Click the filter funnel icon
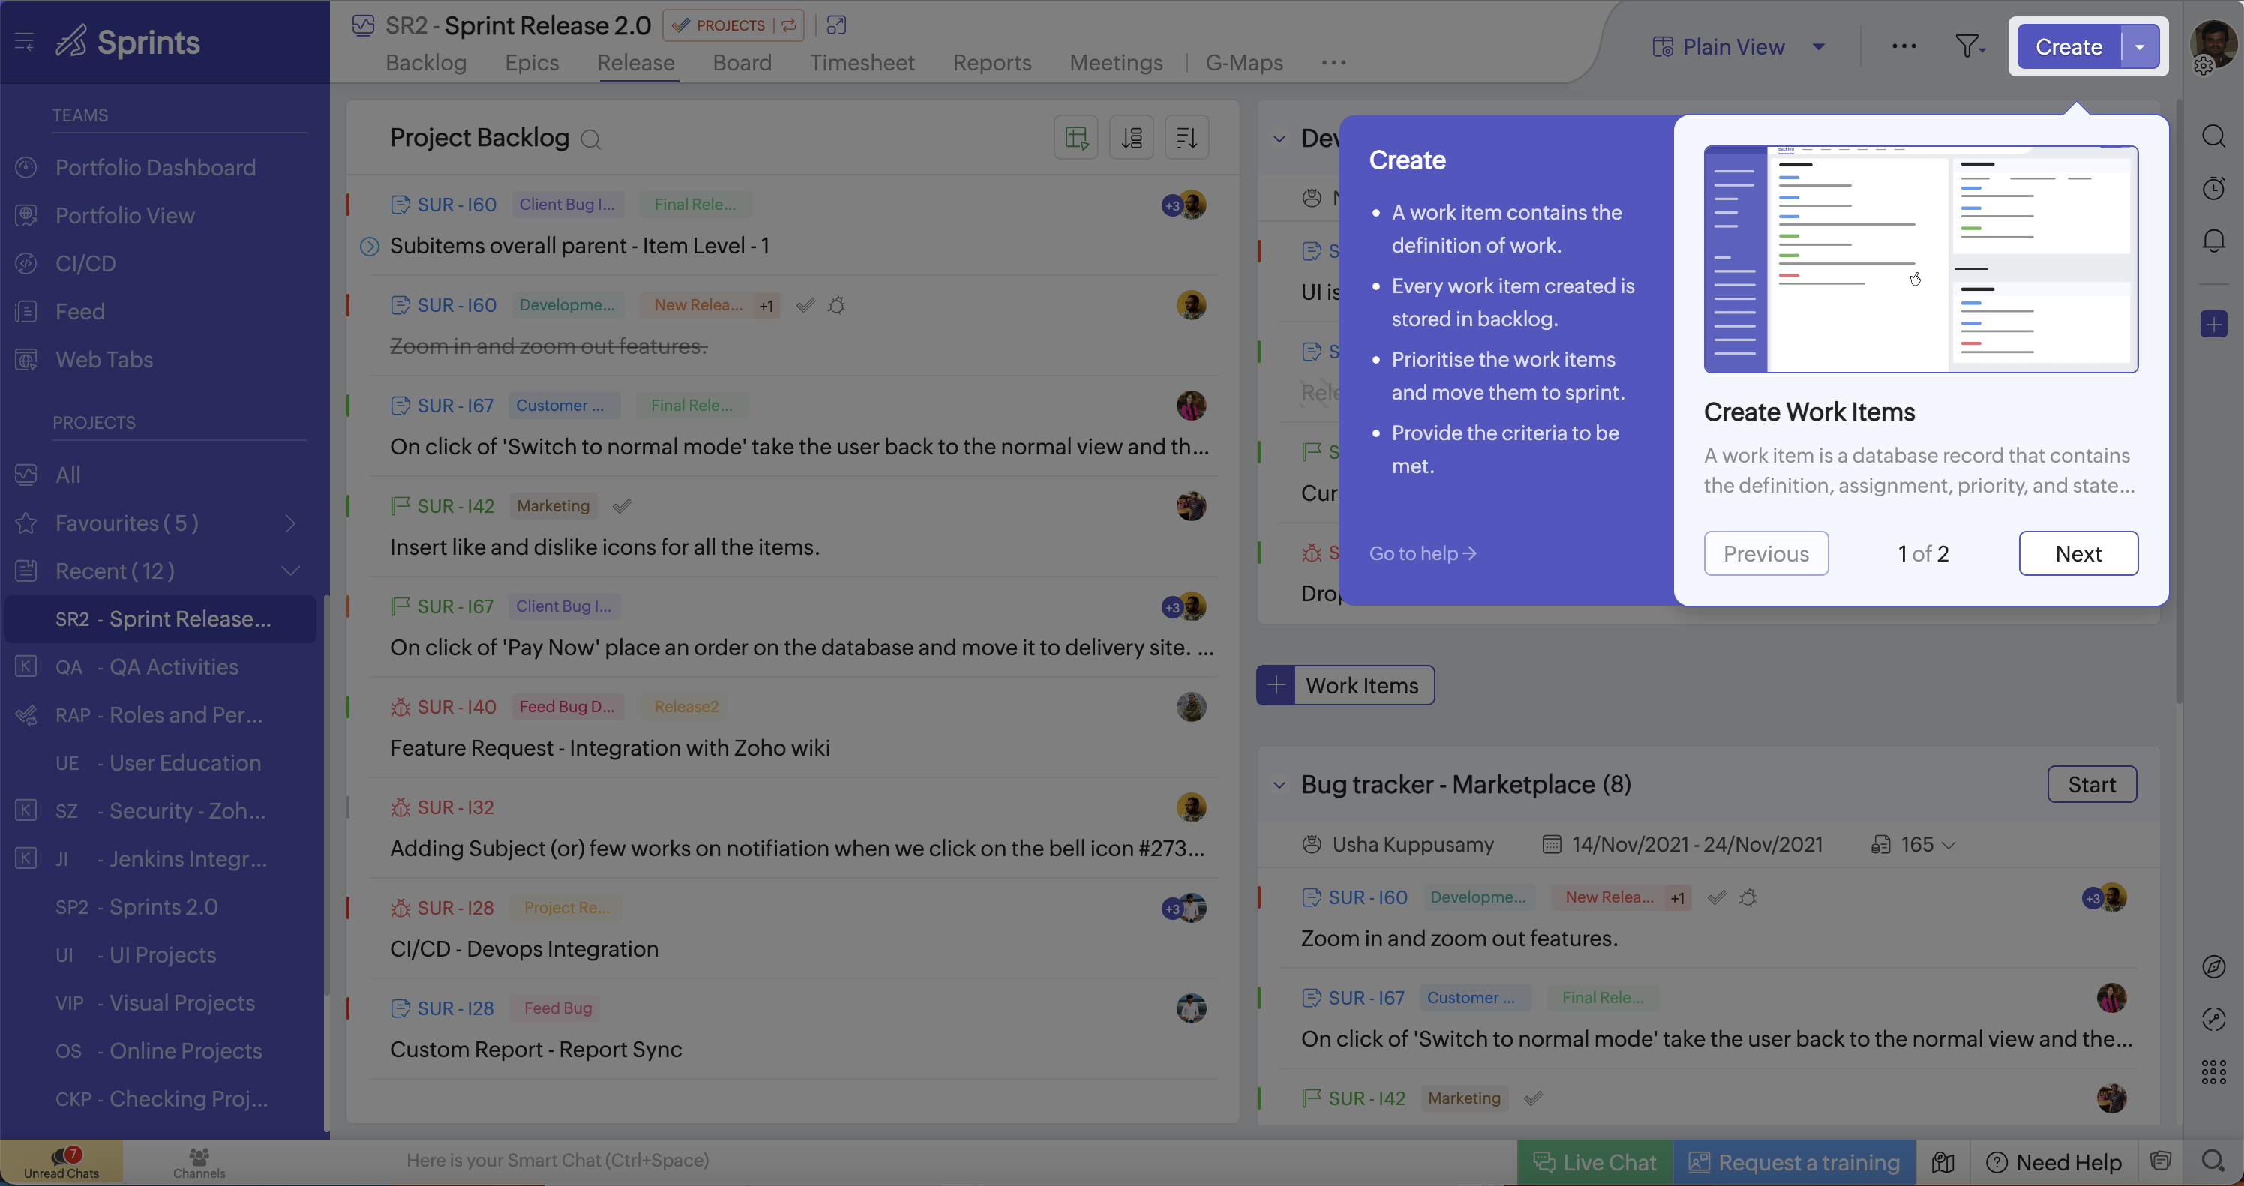The width and height of the screenshot is (2244, 1186). click(x=1968, y=46)
